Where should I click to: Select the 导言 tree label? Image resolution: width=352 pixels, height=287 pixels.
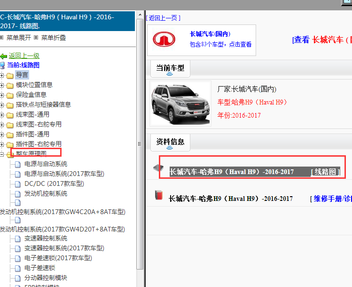[22, 75]
